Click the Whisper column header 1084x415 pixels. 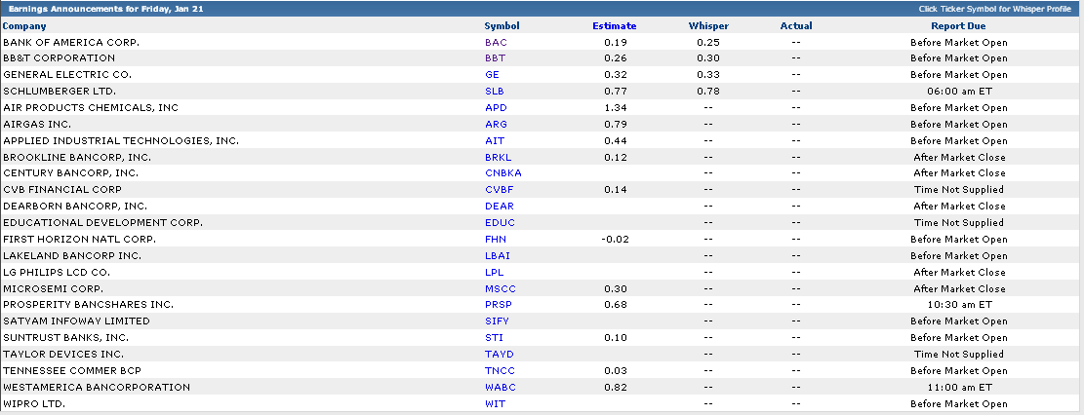pos(708,26)
